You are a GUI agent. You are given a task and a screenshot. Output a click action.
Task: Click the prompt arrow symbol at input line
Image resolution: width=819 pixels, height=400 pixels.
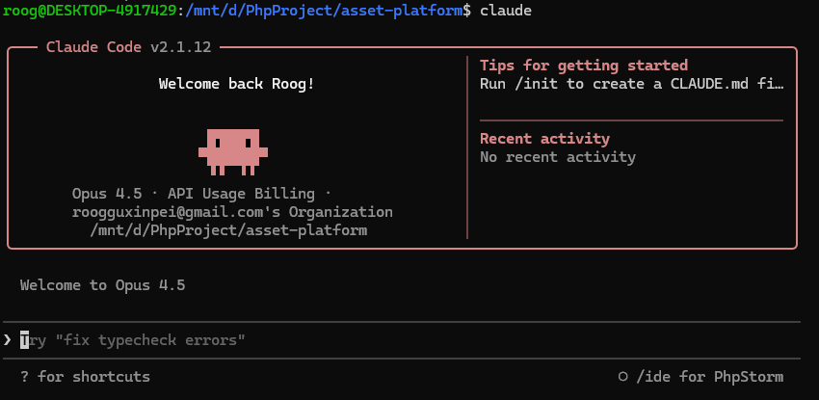pyautogui.click(x=8, y=339)
